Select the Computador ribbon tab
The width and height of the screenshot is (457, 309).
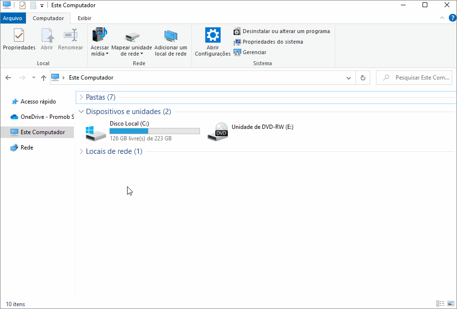48,18
